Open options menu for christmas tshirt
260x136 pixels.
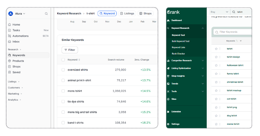point(220,82)
